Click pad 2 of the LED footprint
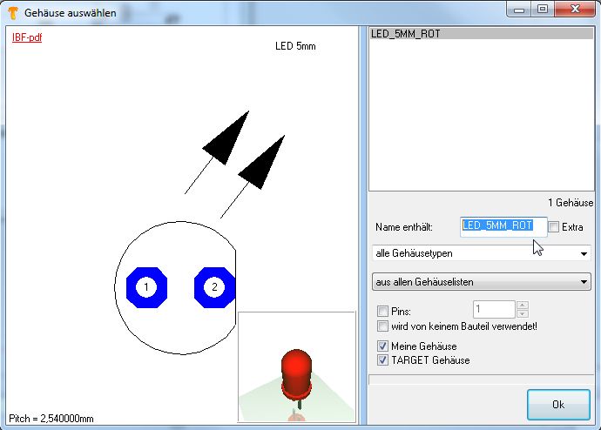 (x=215, y=287)
